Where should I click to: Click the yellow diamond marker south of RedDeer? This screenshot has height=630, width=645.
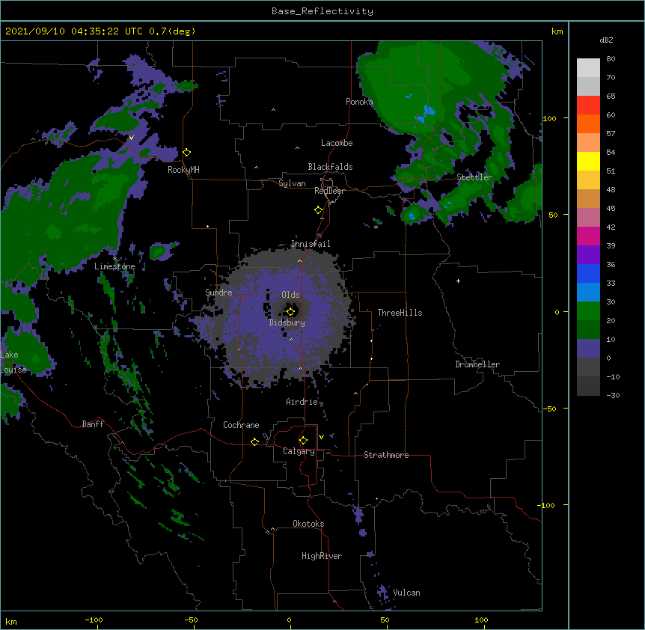(319, 210)
